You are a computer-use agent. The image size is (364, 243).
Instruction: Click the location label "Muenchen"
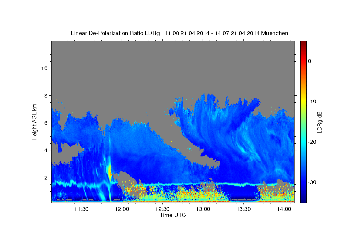[x=275, y=33]
